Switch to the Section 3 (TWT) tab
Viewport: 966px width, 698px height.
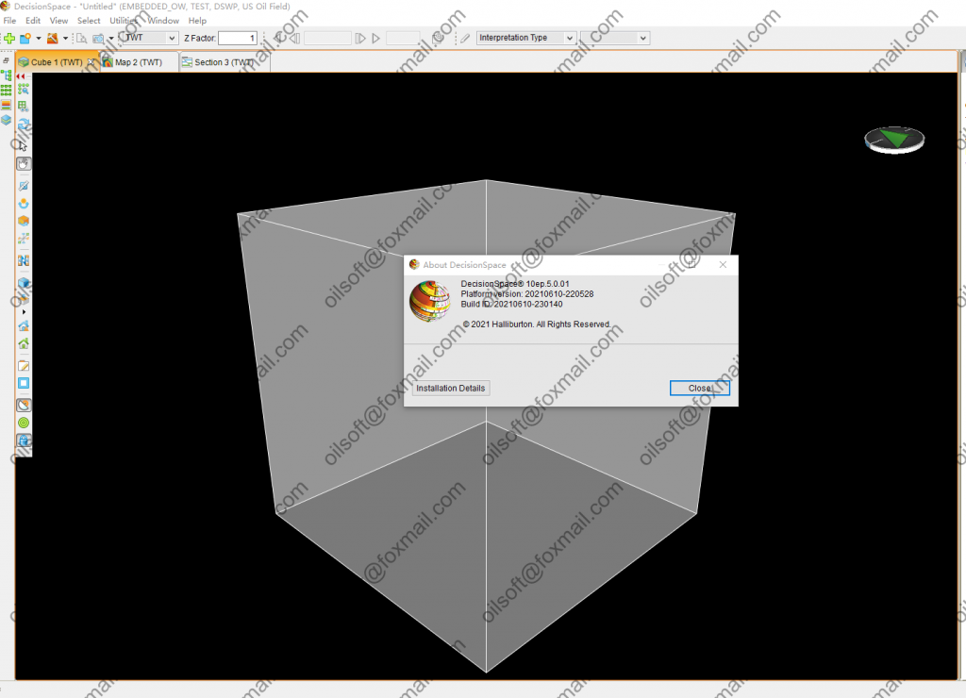[x=225, y=62]
